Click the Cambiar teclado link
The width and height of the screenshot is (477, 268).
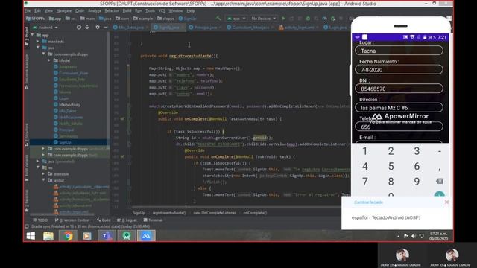coord(368,202)
